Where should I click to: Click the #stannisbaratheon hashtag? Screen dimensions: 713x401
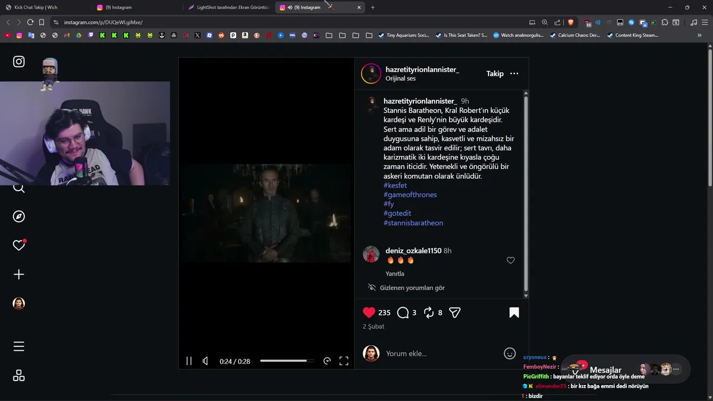click(413, 223)
